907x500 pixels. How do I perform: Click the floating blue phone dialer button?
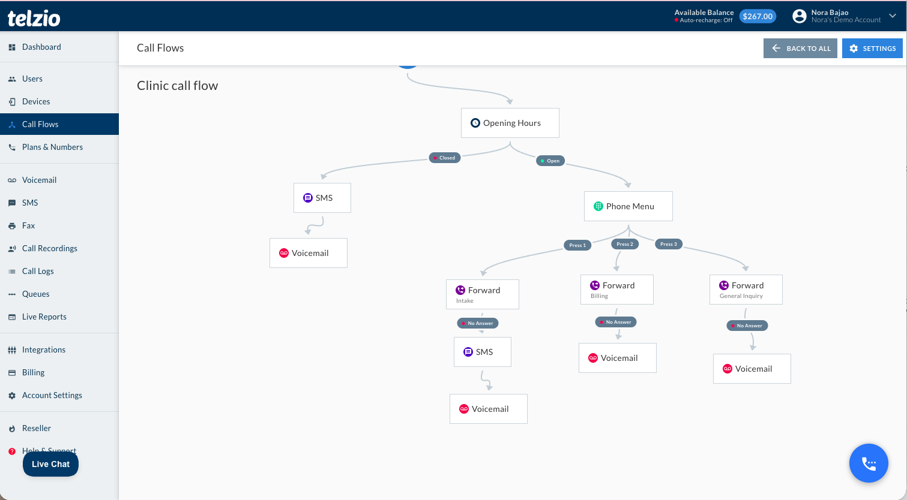point(869,463)
